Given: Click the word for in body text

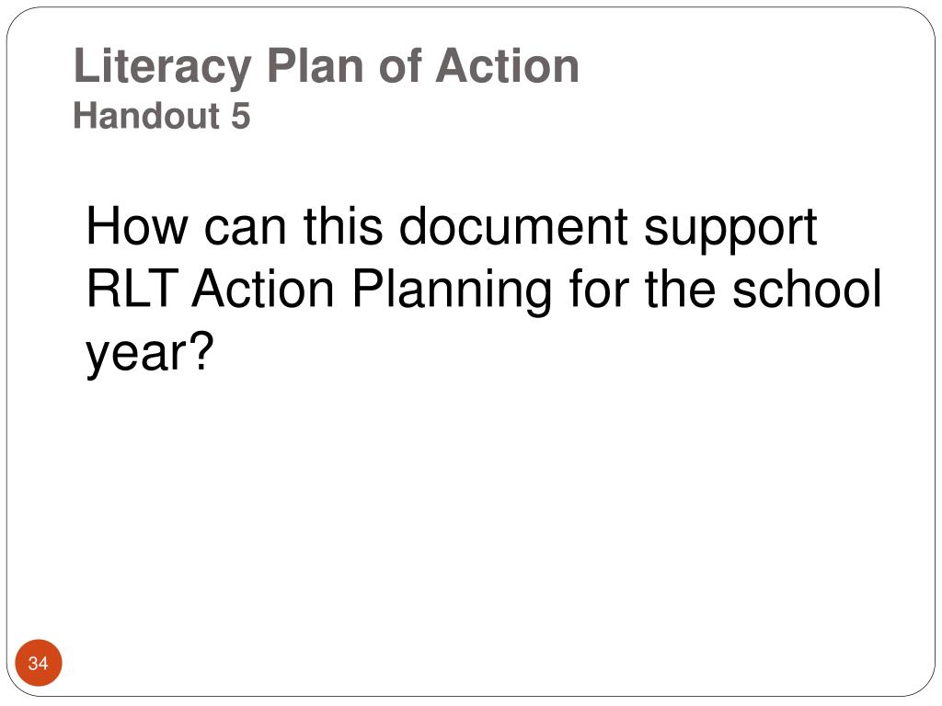Looking at the screenshot, I should pos(599,288).
